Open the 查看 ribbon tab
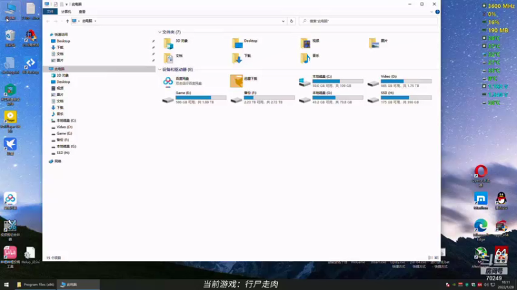Screen dimensions: 517x290 coord(82,12)
